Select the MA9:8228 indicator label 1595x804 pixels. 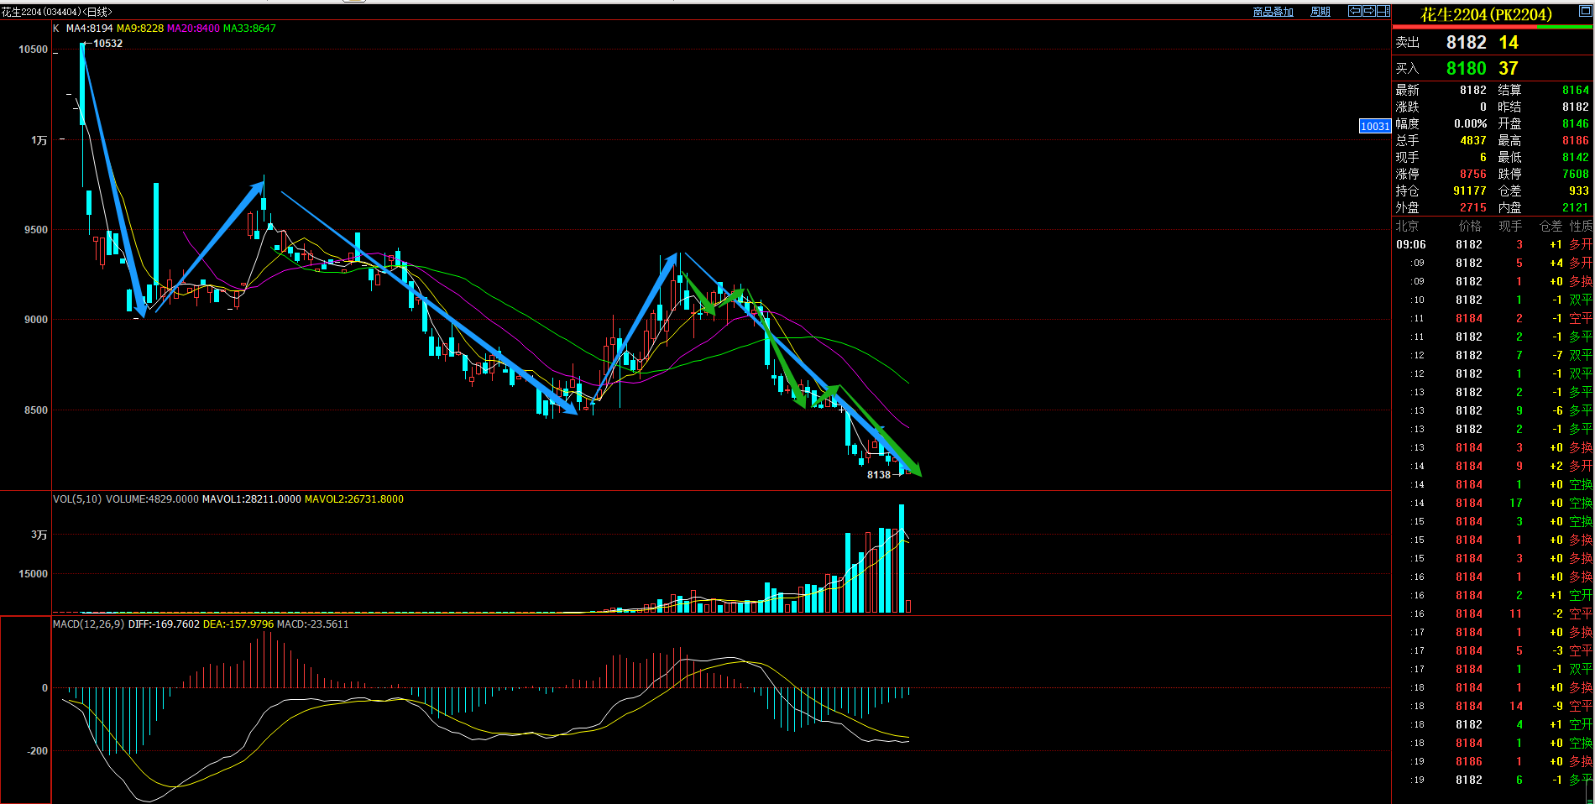[140, 28]
